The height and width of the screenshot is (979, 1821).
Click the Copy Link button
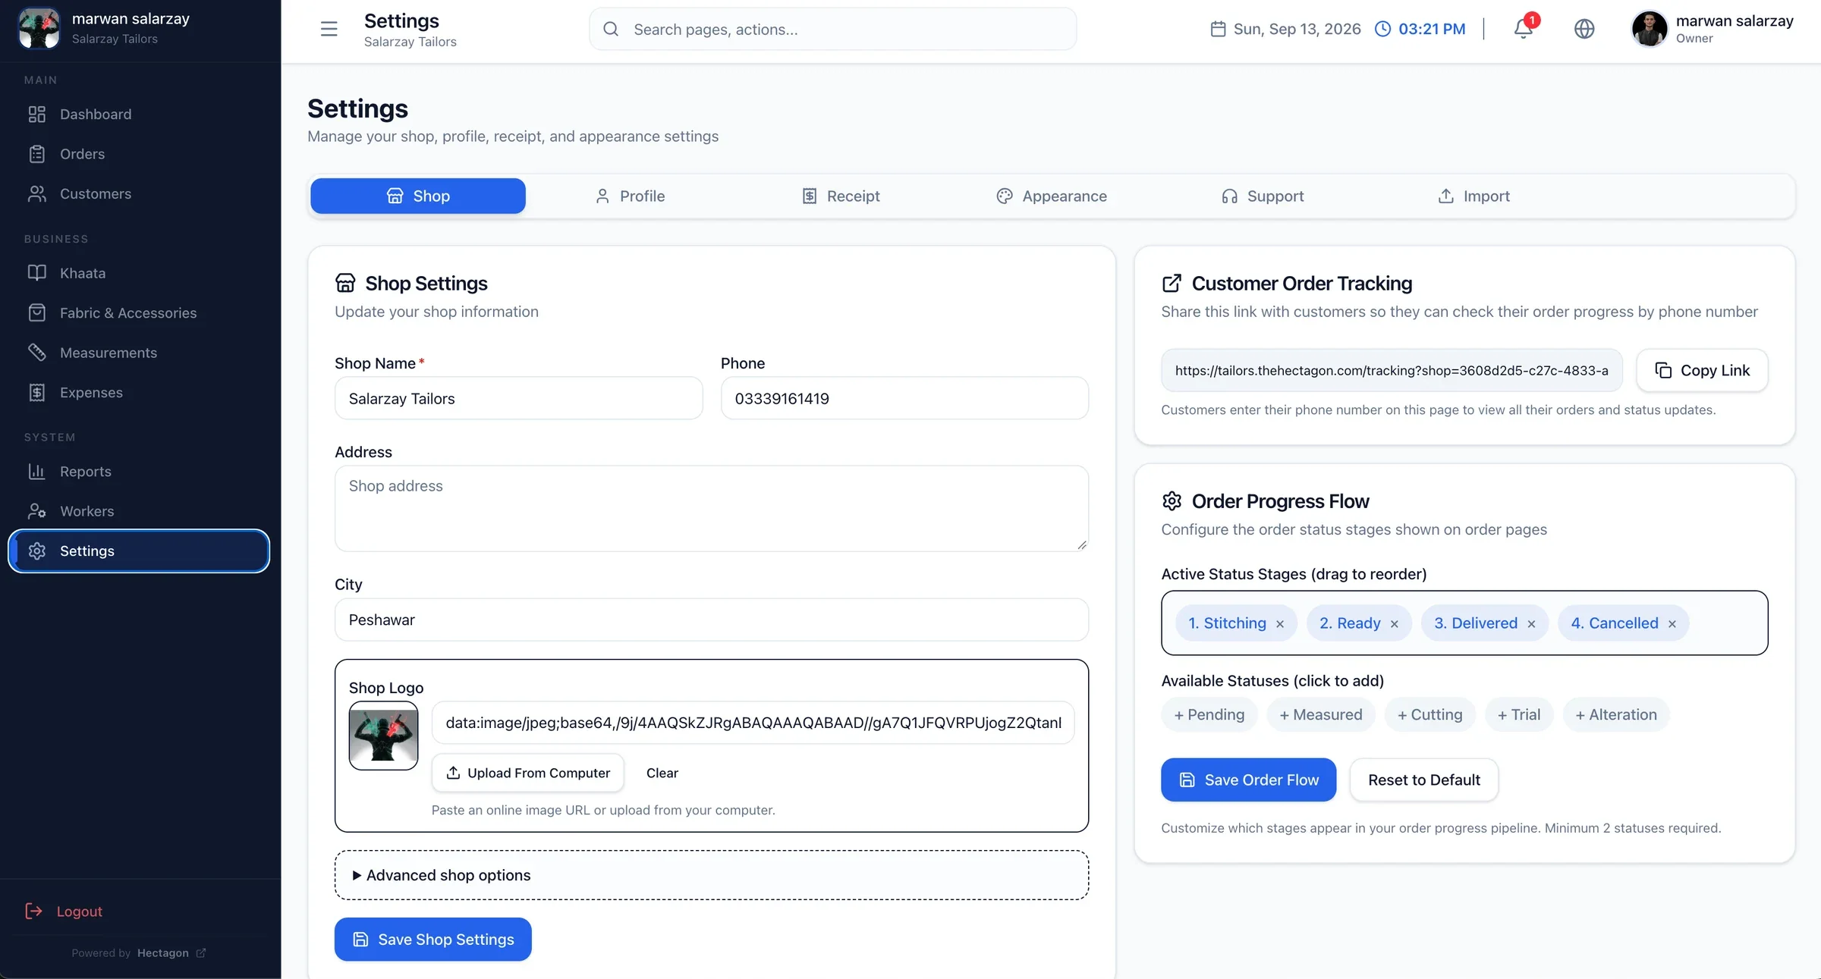(1703, 371)
